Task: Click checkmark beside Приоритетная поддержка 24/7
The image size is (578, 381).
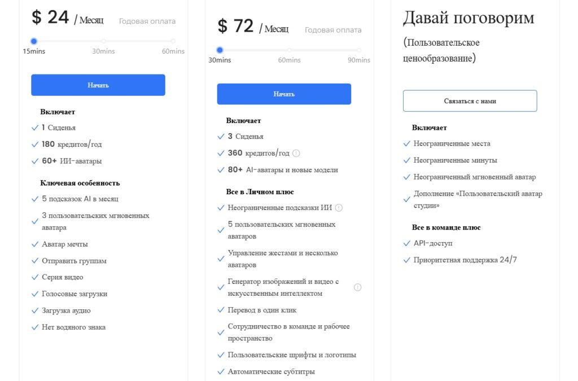Action: coord(407,260)
